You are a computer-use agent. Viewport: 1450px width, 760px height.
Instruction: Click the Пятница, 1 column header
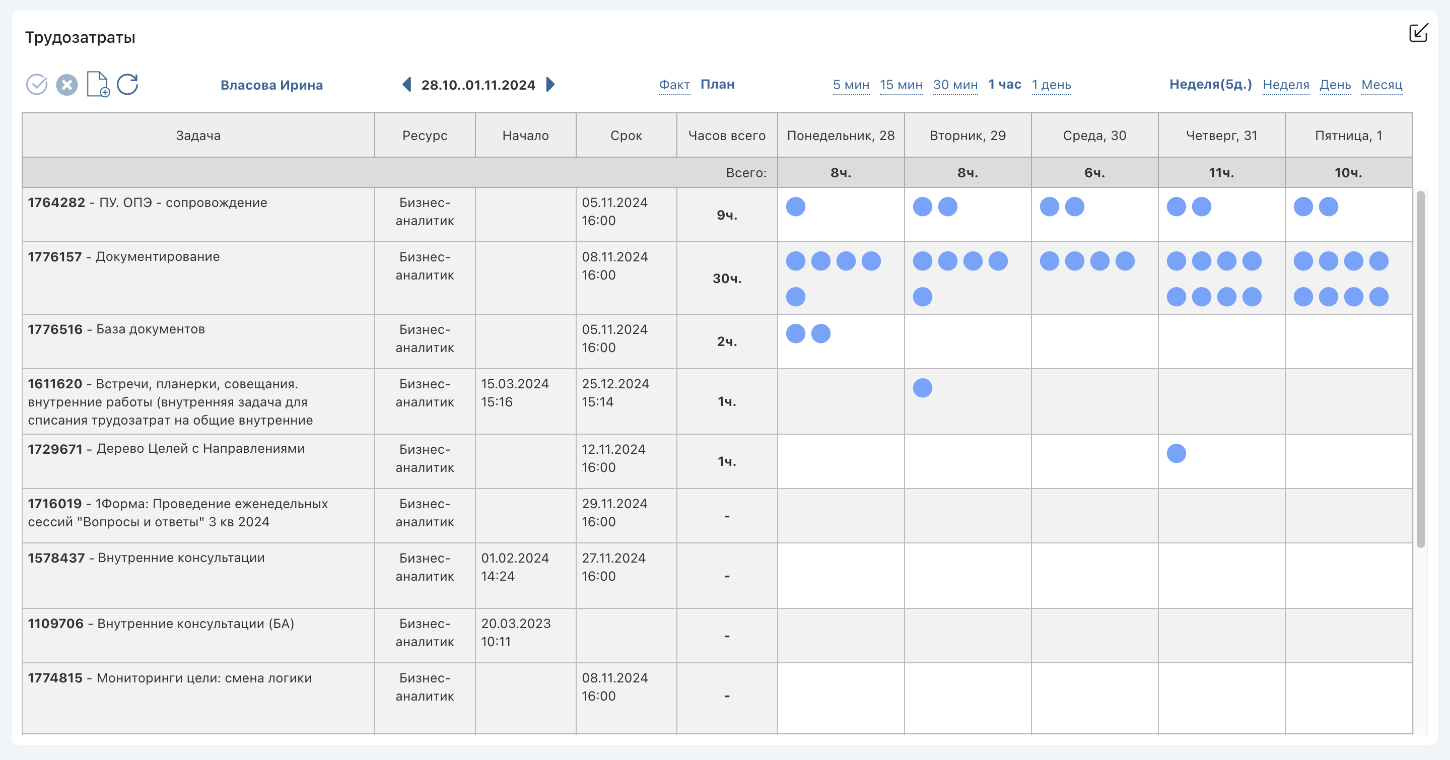1348,135
